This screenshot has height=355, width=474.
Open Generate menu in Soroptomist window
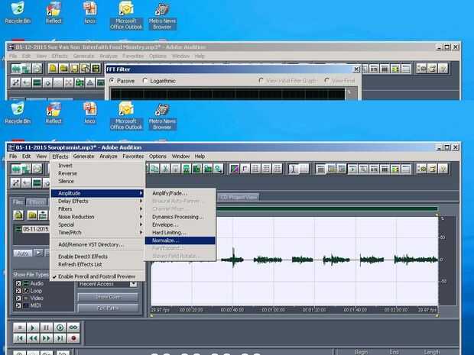[x=84, y=157]
